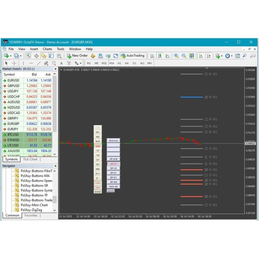Select the horizontal line drawing tool
The image size is (259, 259).
[x=31, y=63]
